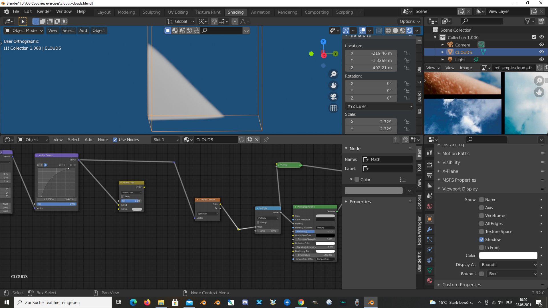Switch to the Compositing workspace tab
Viewport: 548px width, 308px height.
[x=317, y=12]
